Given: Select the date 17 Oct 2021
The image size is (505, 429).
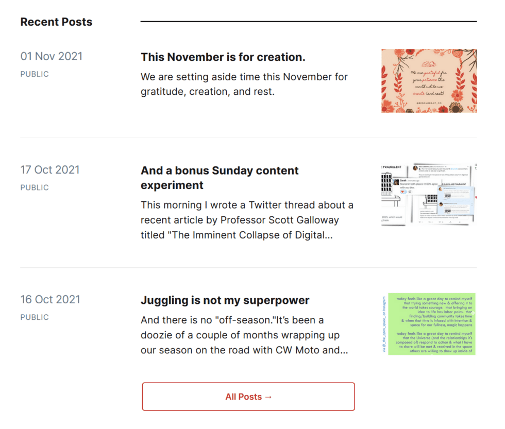Looking at the screenshot, I should (x=50, y=169).
